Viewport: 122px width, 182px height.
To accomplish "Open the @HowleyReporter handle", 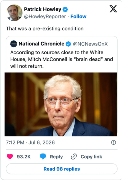I will [x=45, y=17].
